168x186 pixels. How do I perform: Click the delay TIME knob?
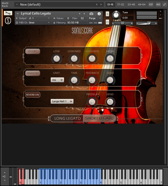pyautogui.click(x=74, y=80)
